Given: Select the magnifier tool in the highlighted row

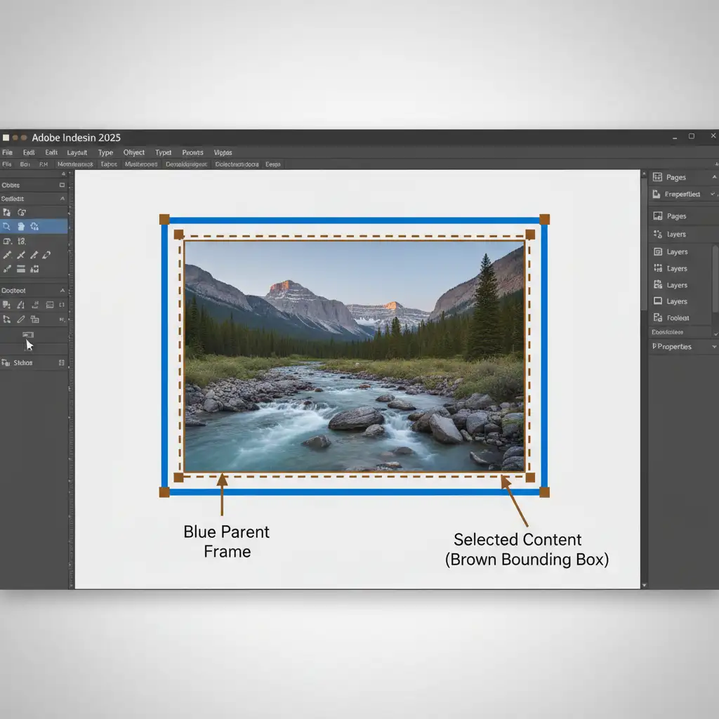Looking at the screenshot, I should click(6, 226).
